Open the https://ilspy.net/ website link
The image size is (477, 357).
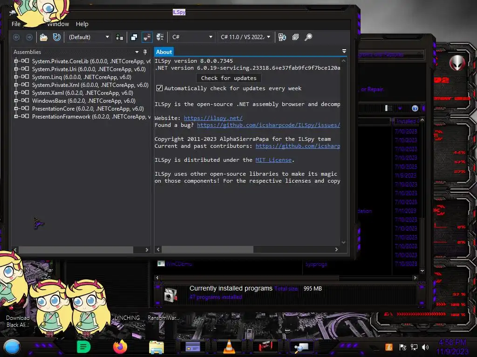(x=213, y=118)
